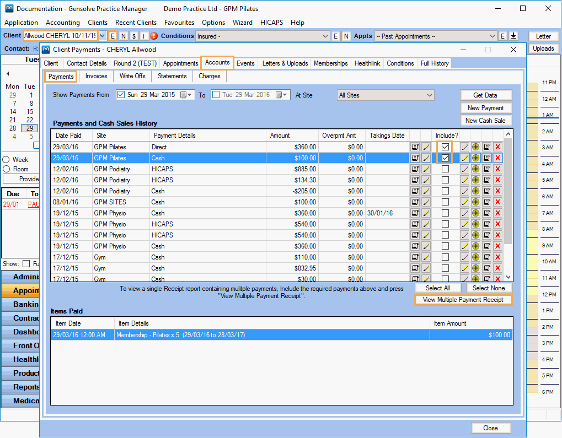Delete the Cash payment using the red X
The width and height of the screenshot is (562, 438).
pyautogui.click(x=497, y=158)
